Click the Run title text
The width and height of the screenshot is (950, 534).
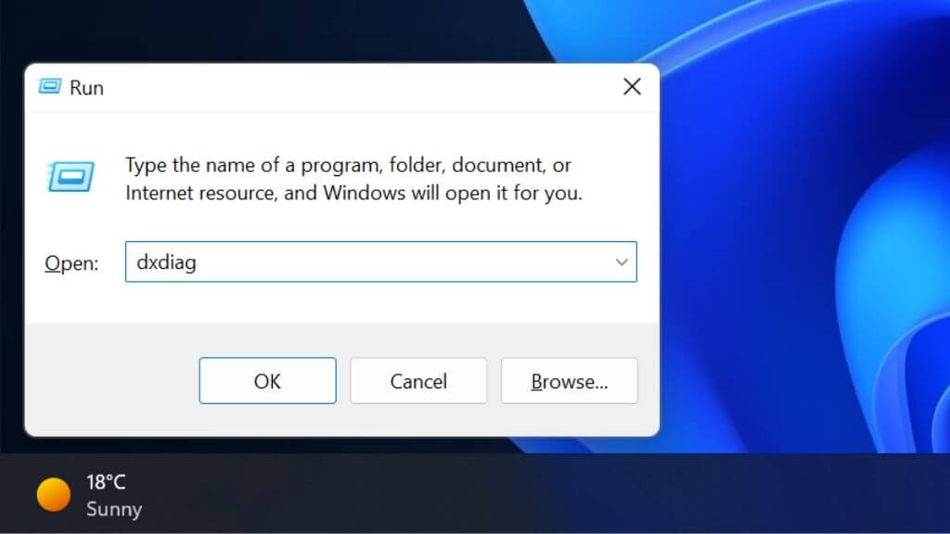86,88
